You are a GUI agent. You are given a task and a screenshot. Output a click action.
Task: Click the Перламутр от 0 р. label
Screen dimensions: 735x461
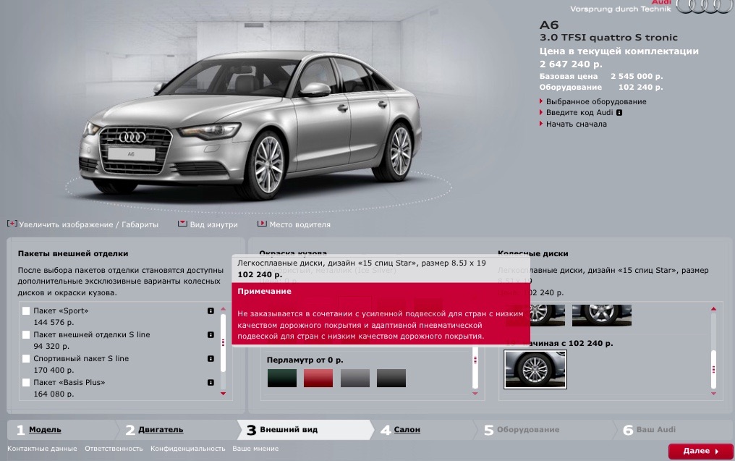click(x=305, y=360)
